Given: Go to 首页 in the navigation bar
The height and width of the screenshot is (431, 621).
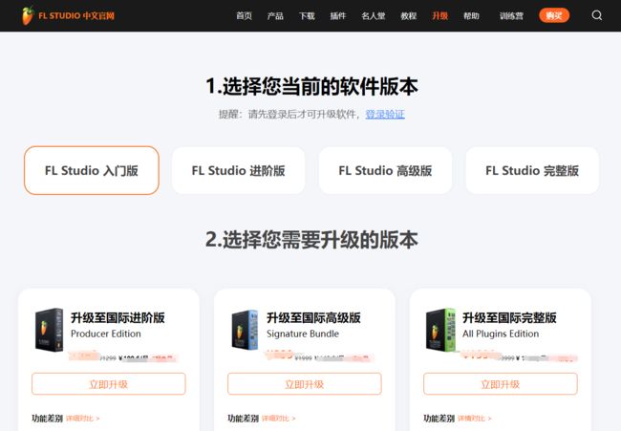Looking at the screenshot, I should click(x=244, y=16).
